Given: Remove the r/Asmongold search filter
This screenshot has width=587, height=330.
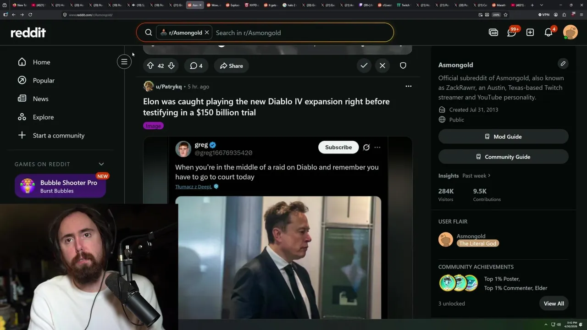Looking at the screenshot, I should click(207, 33).
